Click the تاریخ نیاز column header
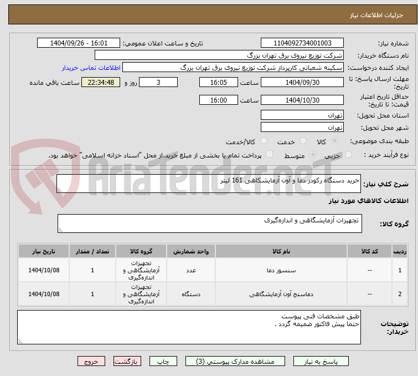 click(x=44, y=251)
